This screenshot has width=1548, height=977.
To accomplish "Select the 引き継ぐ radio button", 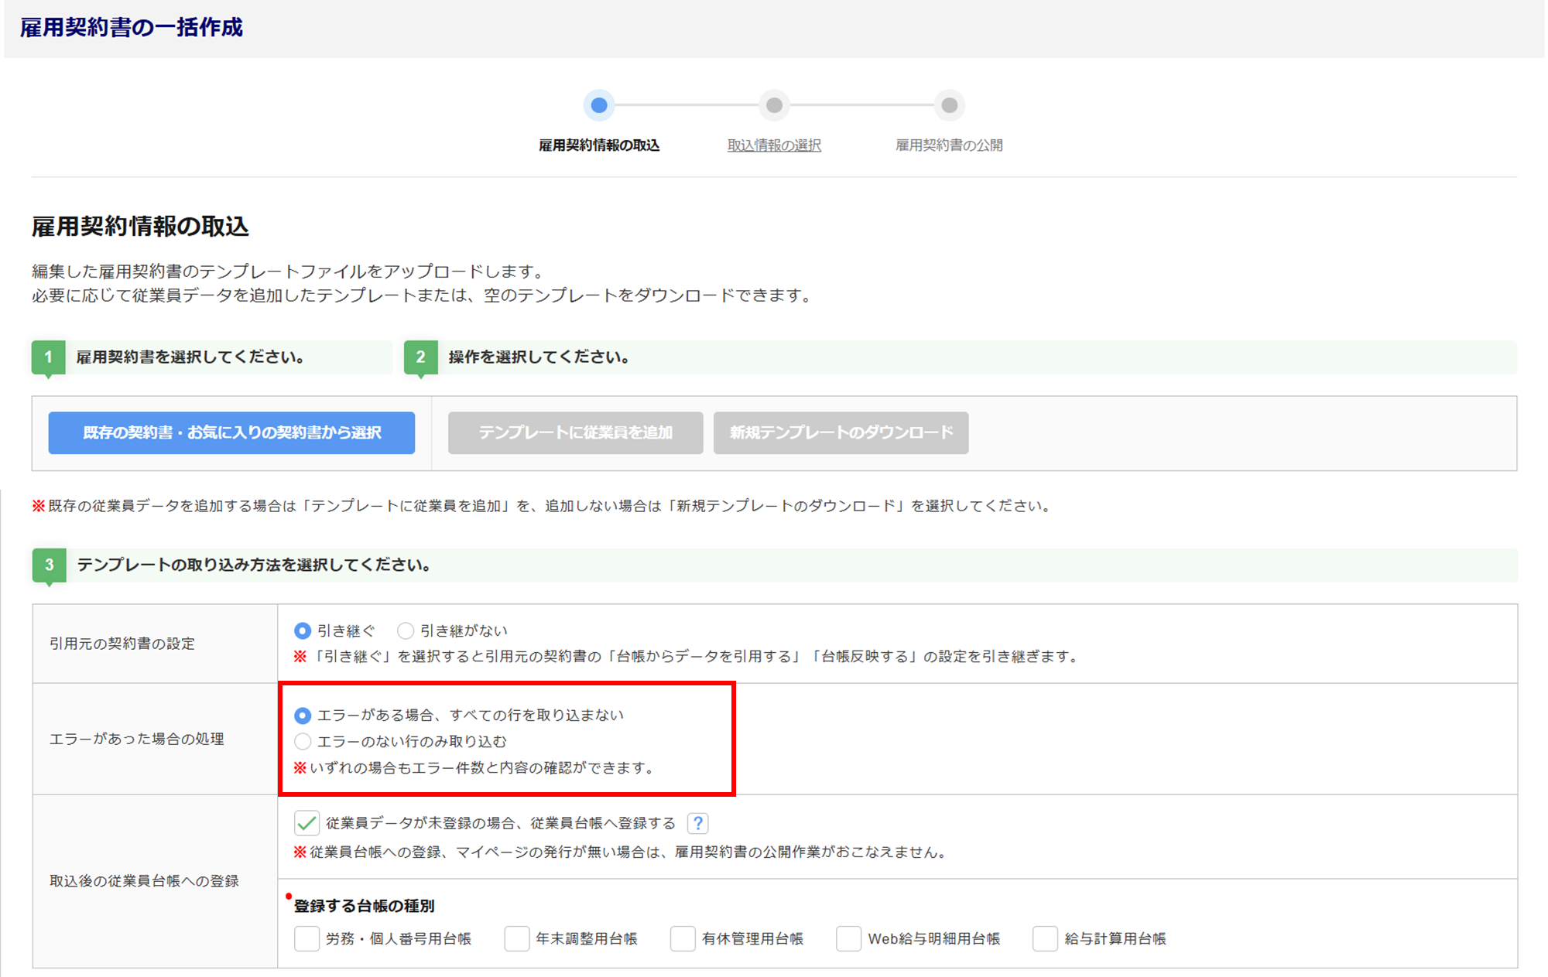I will coord(303,631).
